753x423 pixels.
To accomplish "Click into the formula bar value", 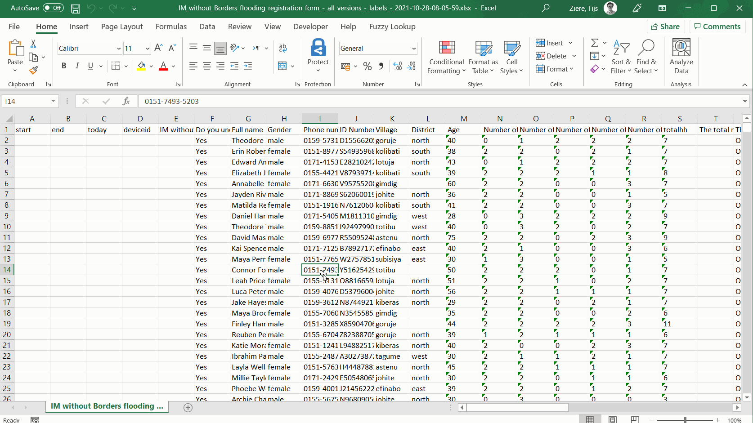I will pos(441,101).
